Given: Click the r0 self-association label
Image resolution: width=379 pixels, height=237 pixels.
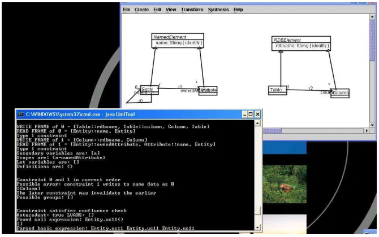Looking at the screenshot, I should pyautogui.click(x=140, y=101).
